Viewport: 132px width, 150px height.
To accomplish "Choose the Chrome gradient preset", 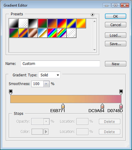I will [x=42, y=33].
